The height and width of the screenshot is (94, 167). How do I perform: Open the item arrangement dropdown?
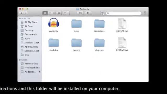(x=66, y=13)
